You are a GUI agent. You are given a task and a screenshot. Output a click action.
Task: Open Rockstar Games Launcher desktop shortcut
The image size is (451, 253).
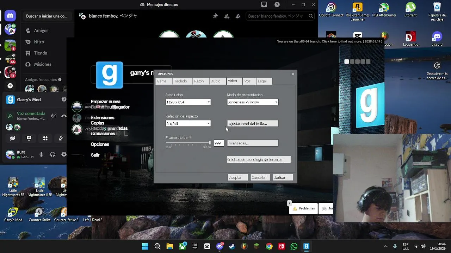tap(357, 12)
